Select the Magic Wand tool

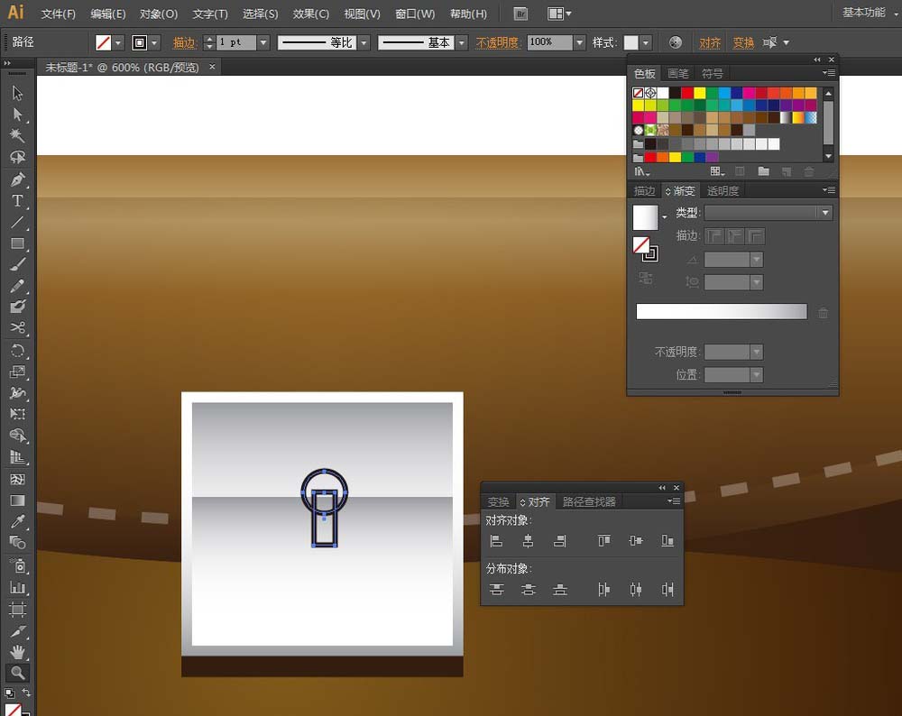[17, 135]
